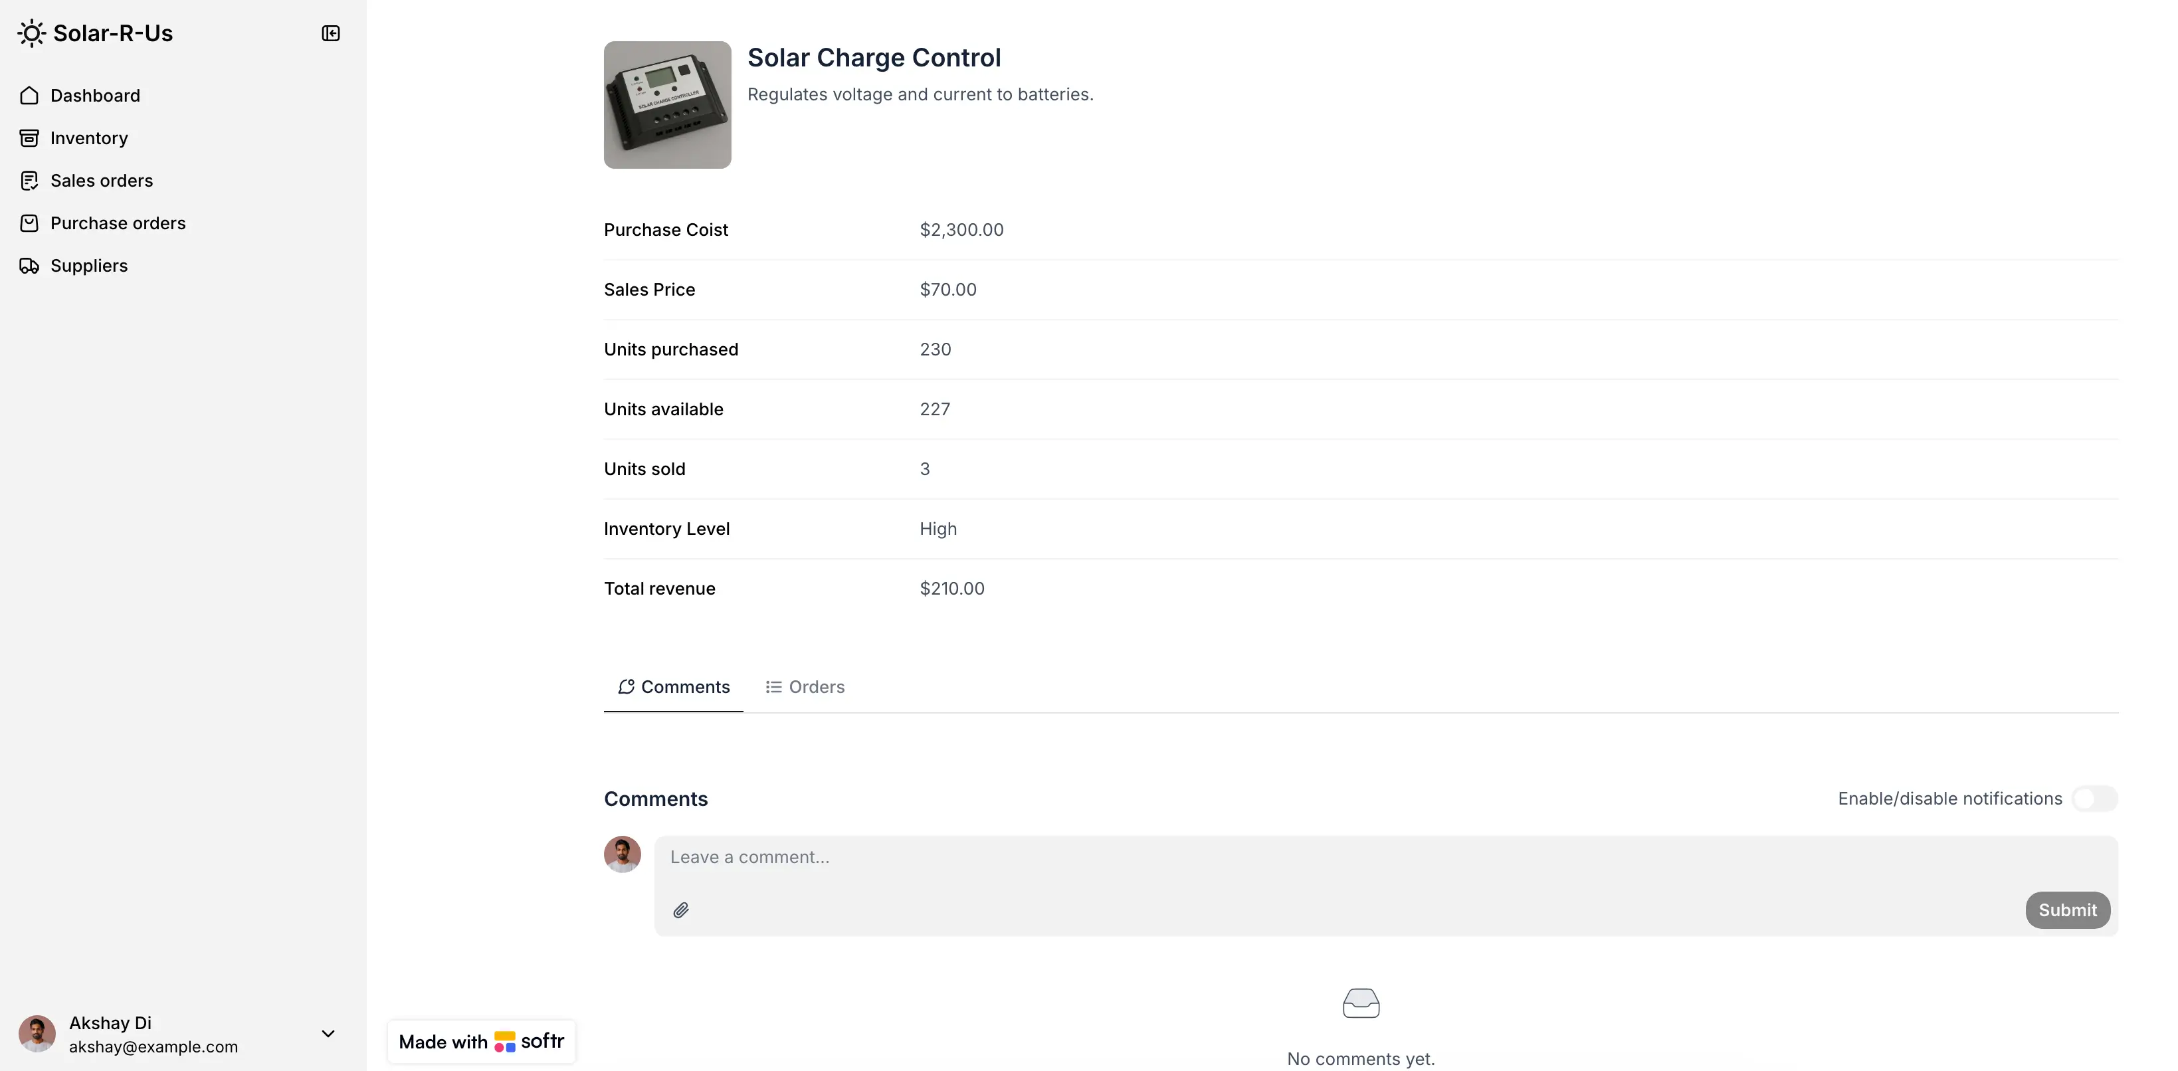Click the Made with softr badge
The width and height of the screenshot is (2178, 1071).
pyautogui.click(x=480, y=1041)
